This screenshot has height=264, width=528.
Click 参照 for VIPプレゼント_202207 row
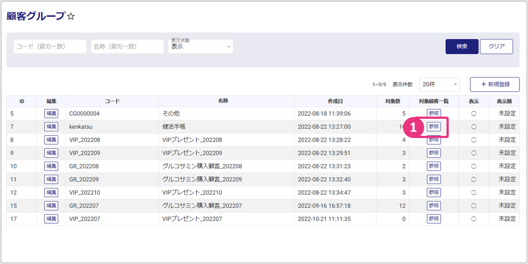pyautogui.click(x=434, y=219)
